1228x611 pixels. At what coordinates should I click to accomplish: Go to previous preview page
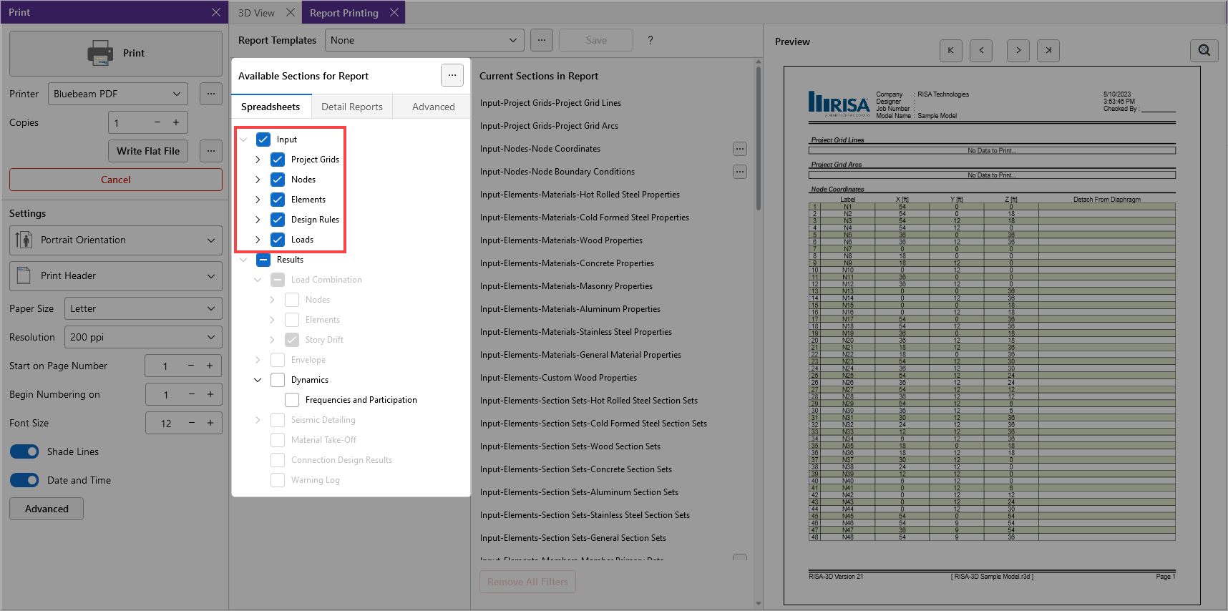(981, 50)
